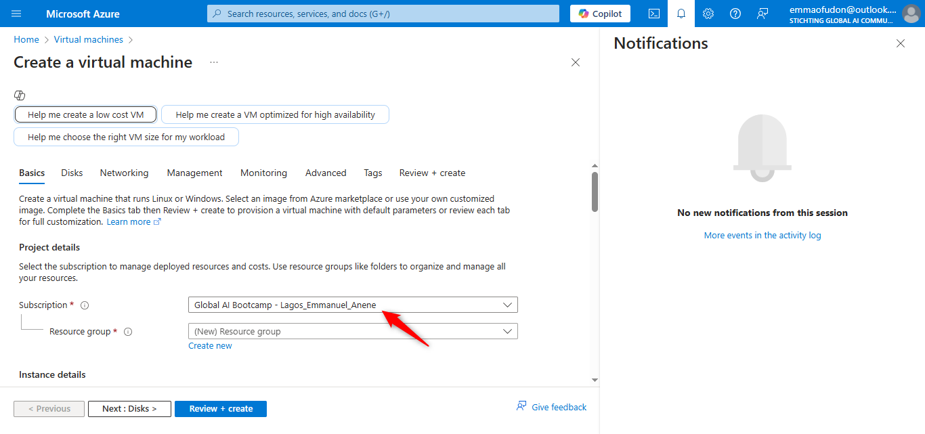Click No new notifications message
This screenshot has height=434, width=925.
tap(762, 213)
